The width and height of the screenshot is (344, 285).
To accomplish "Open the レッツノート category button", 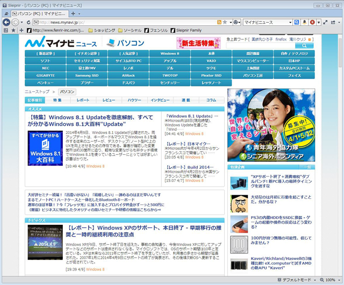I will coord(211,83).
